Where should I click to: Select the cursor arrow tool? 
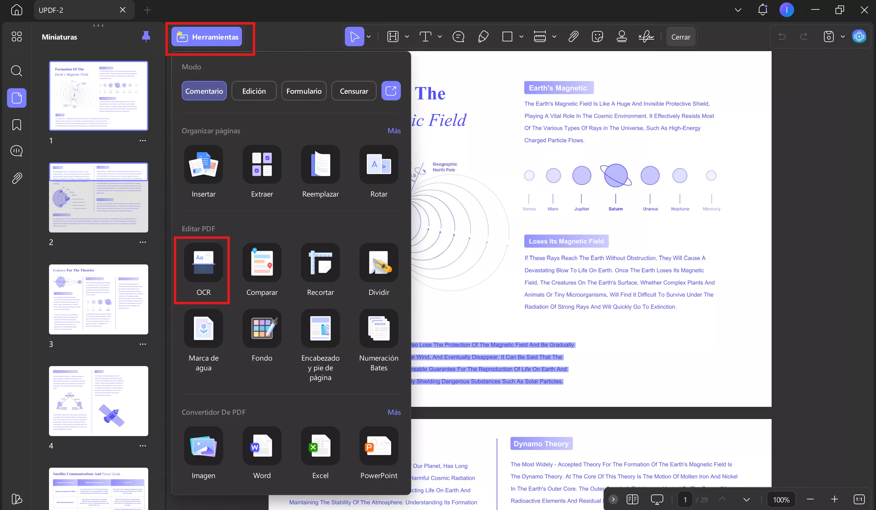point(354,37)
